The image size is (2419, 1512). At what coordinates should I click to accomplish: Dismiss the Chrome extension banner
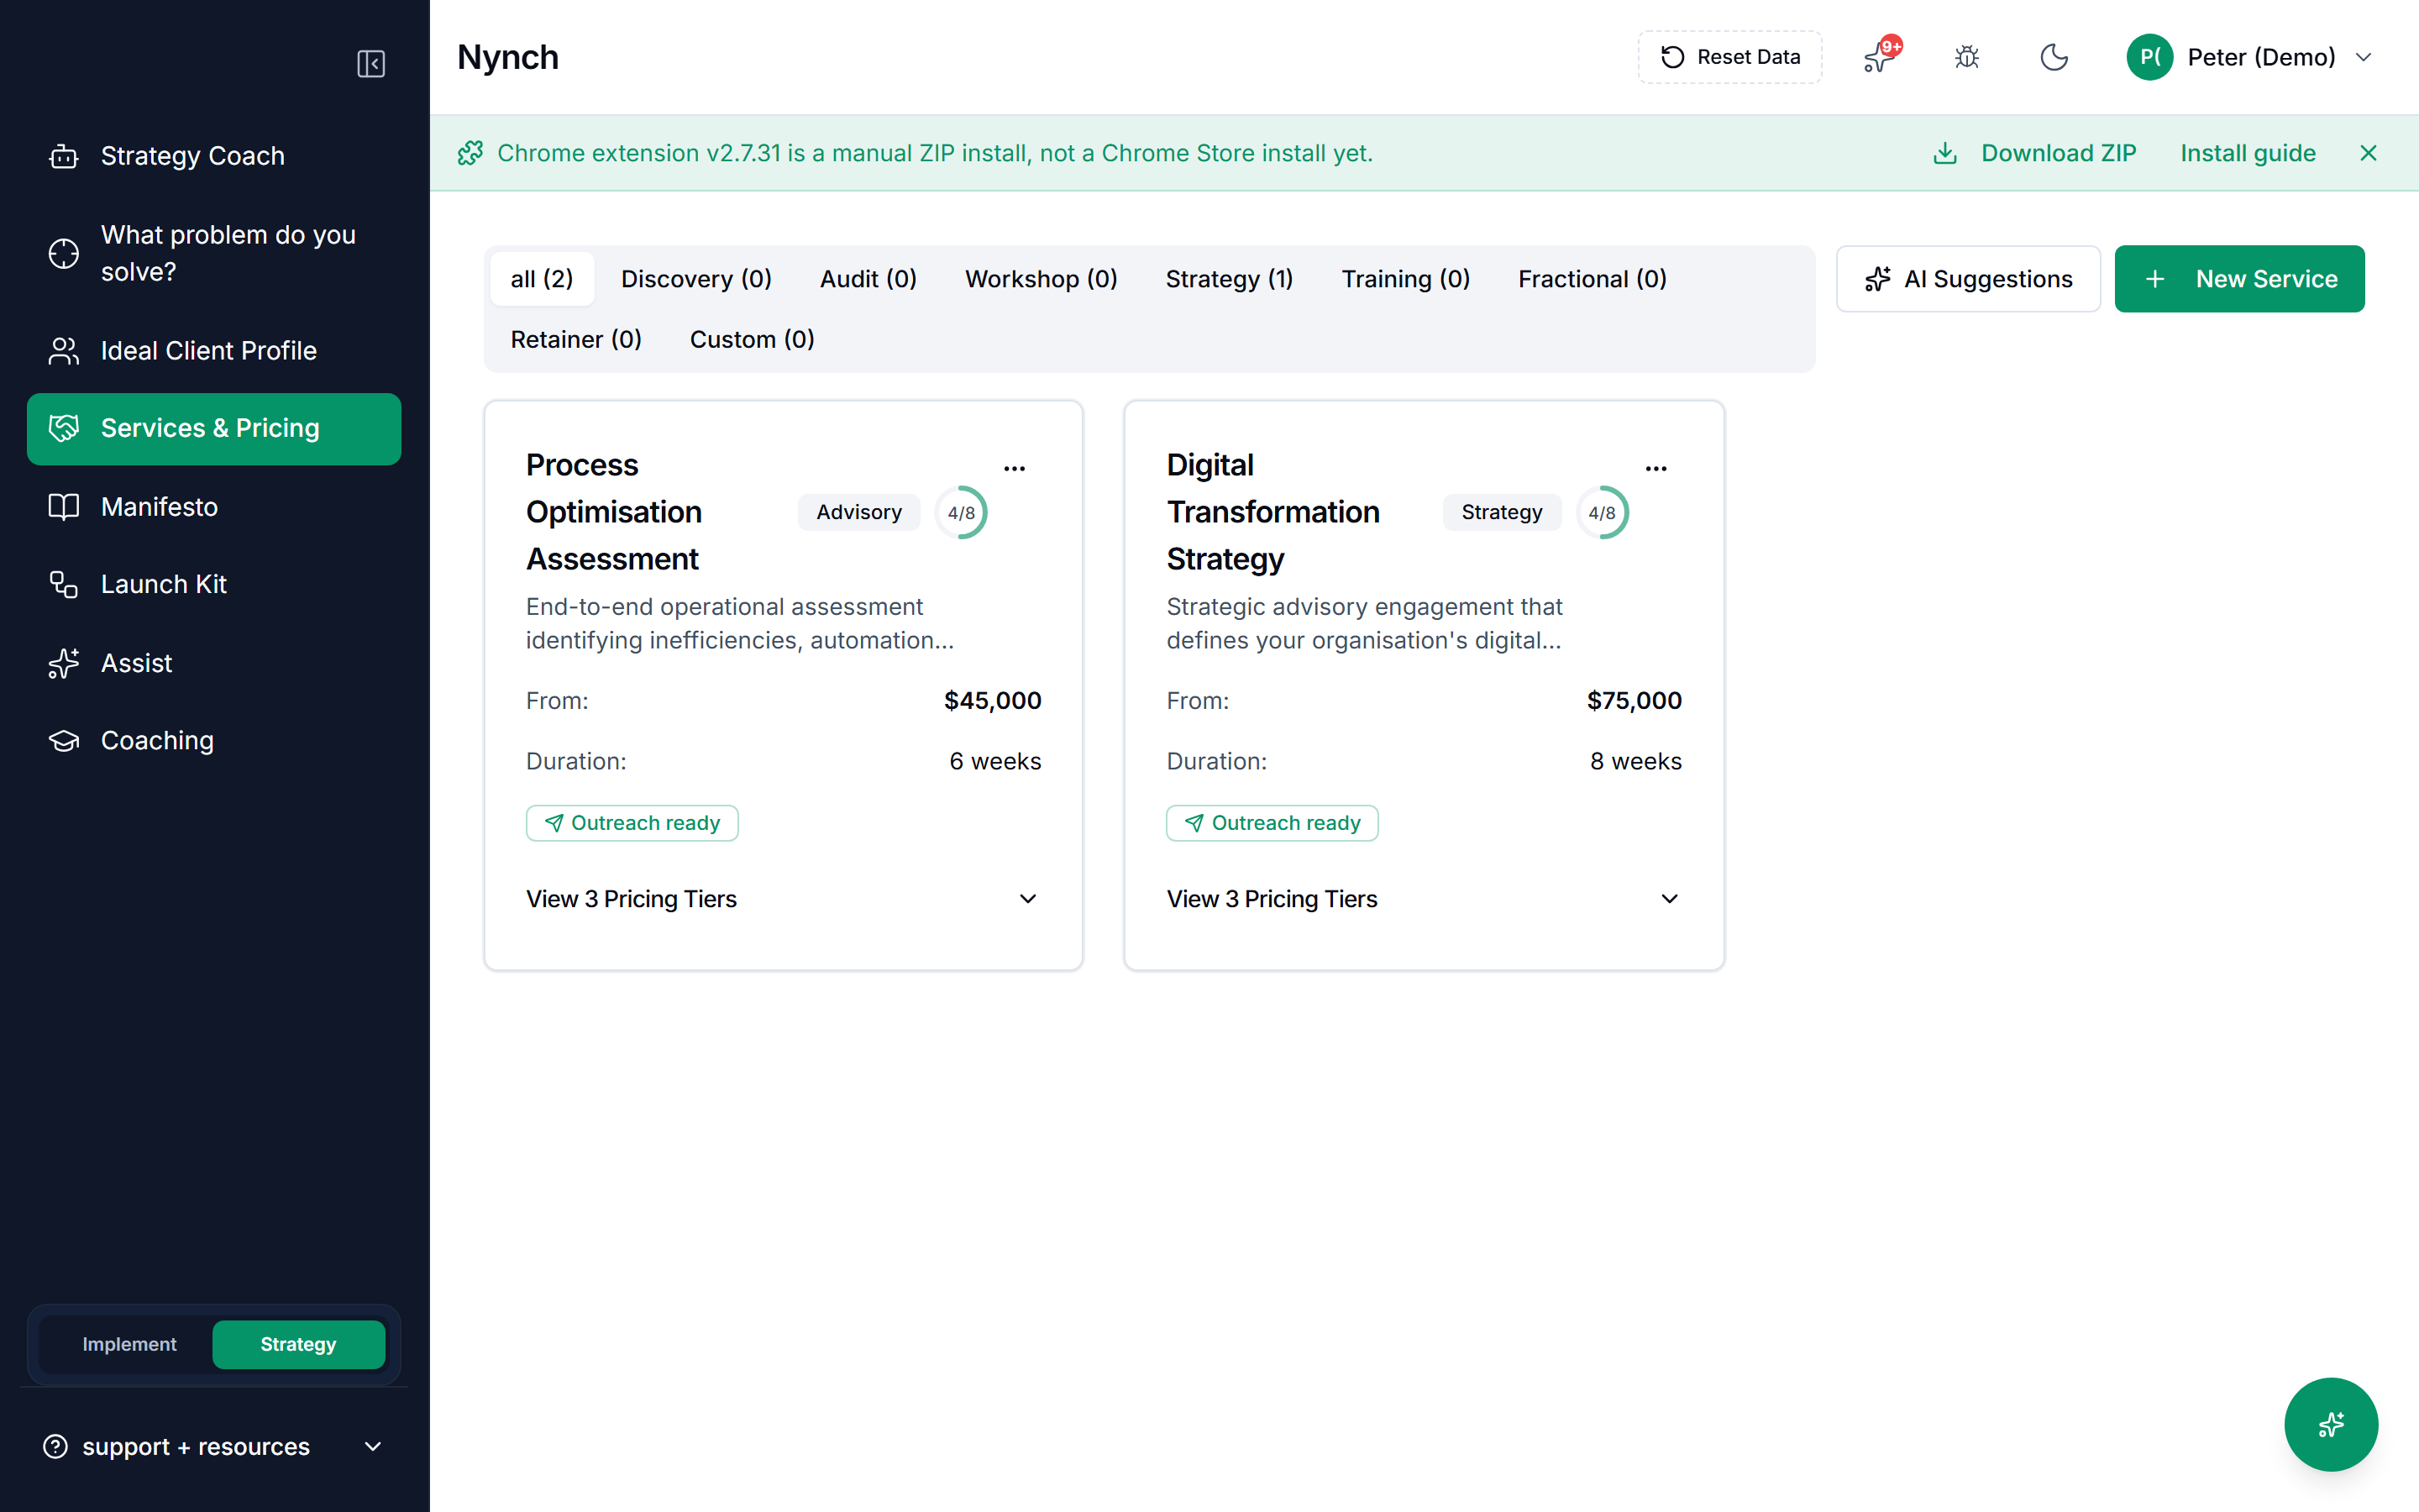[2368, 153]
